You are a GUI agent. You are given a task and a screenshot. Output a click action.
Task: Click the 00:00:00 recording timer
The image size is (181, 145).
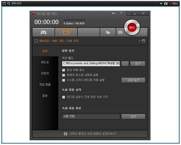click(x=46, y=22)
